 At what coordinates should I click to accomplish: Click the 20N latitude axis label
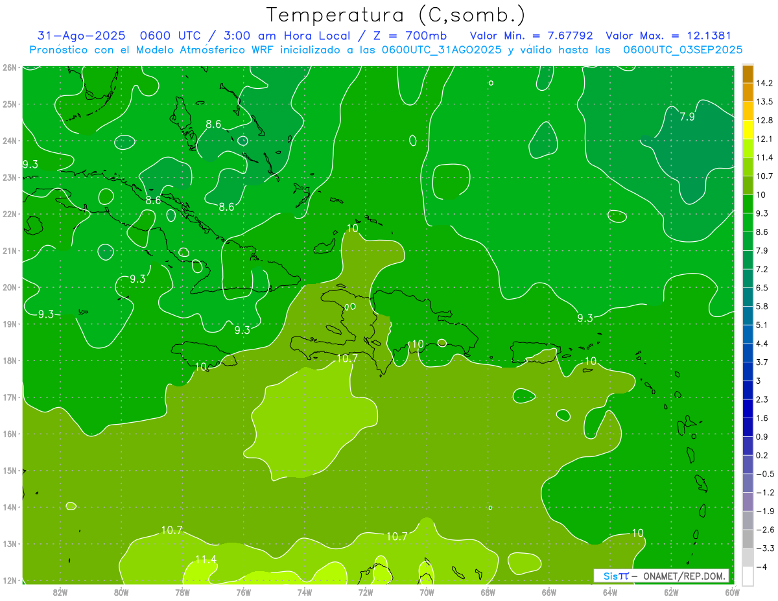pyautogui.click(x=10, y=287)
